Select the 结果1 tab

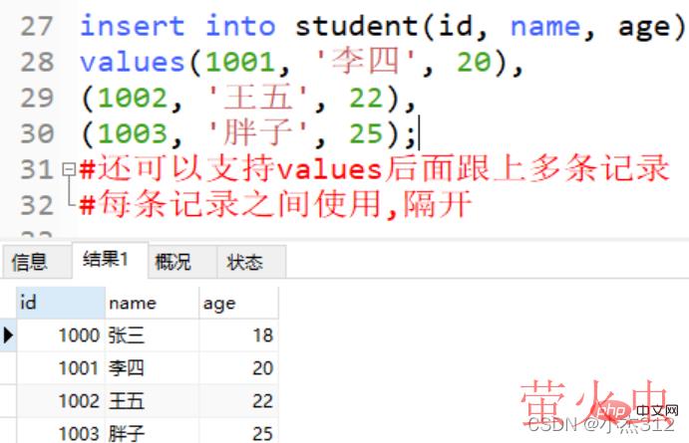(110, 260)
